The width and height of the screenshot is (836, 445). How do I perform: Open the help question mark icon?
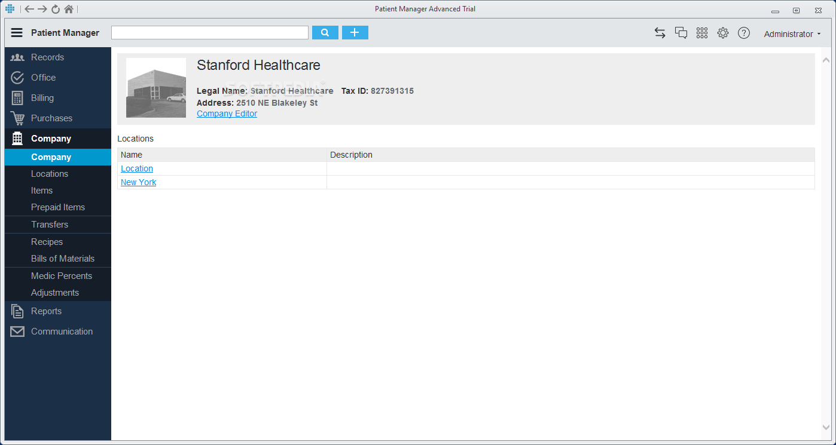744,33
